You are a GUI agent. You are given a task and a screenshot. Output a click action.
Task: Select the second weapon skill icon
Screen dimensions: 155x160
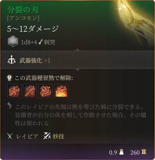point(30,91)
